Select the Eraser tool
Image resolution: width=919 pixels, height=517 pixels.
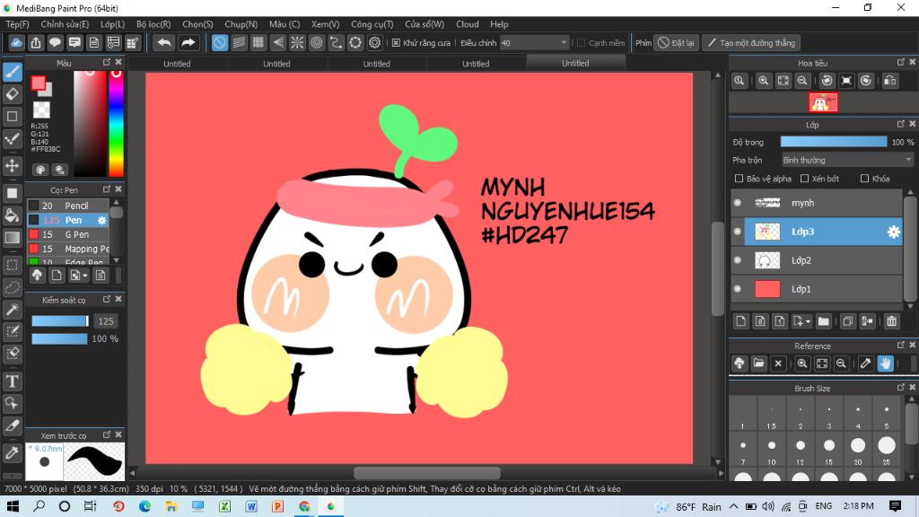(13, 93)
